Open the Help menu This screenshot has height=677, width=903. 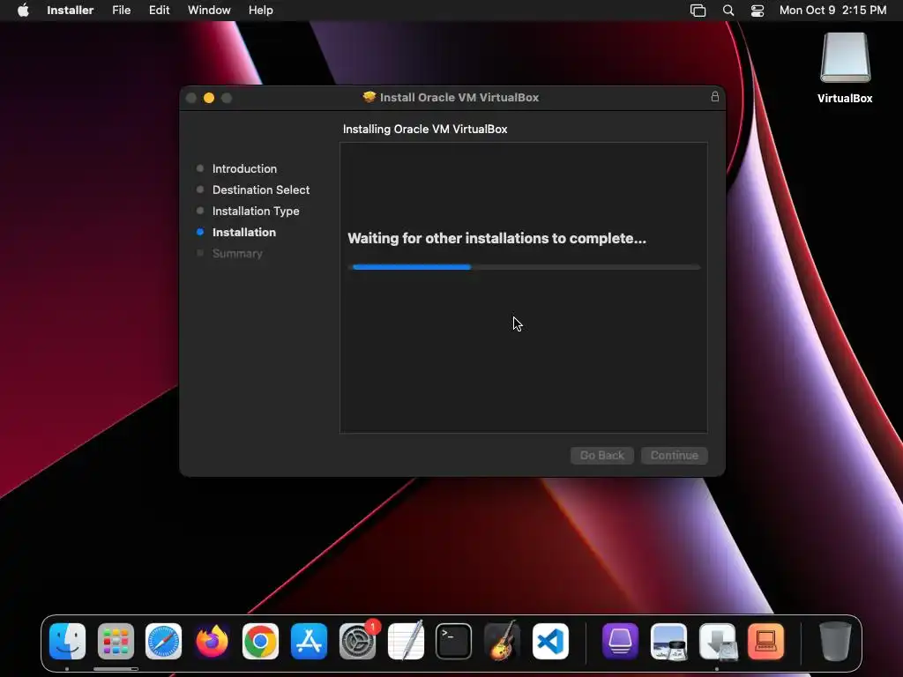point(260,10)
